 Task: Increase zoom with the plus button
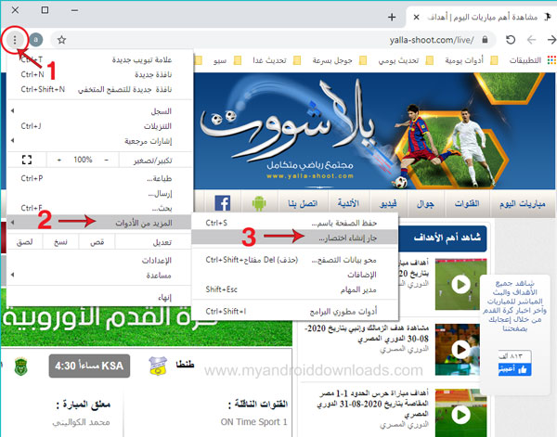pyautogui.click(x=59, y=161)
